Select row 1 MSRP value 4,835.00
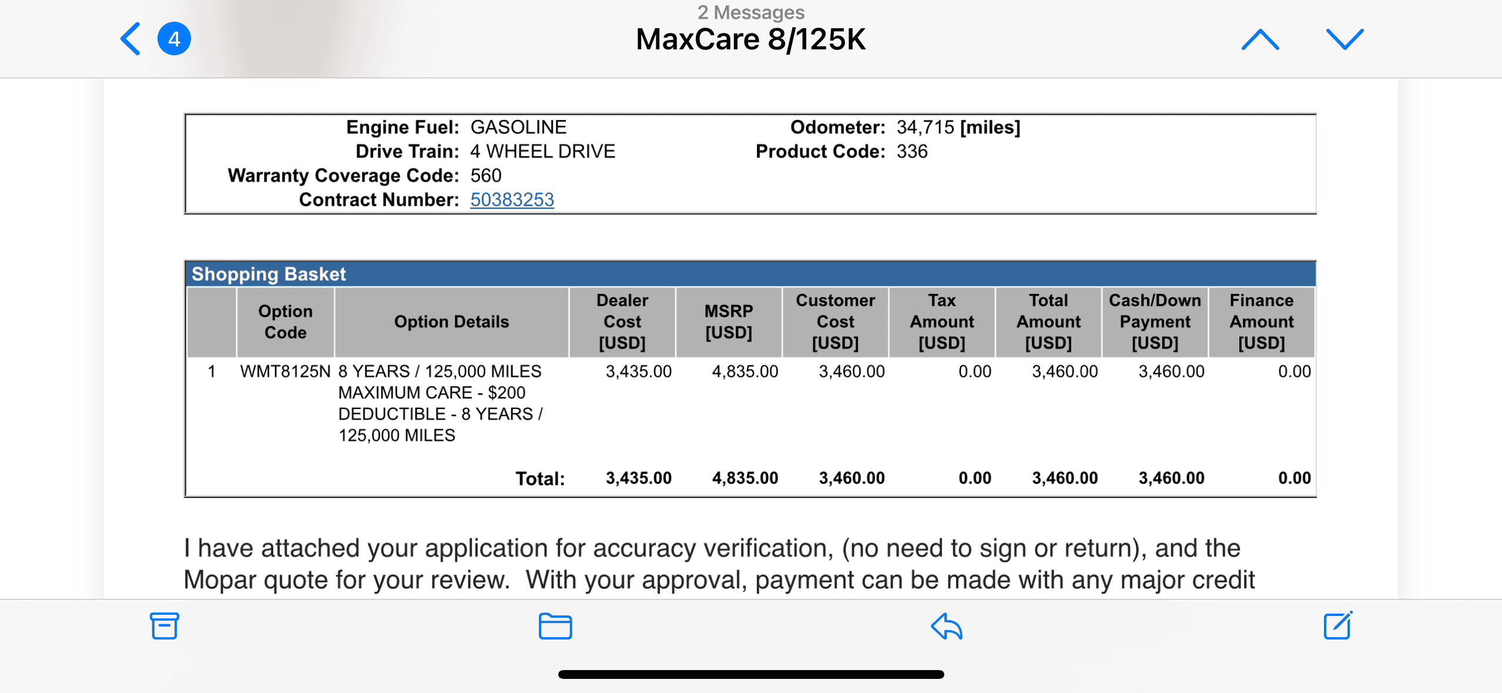 (x=745, y=371)
